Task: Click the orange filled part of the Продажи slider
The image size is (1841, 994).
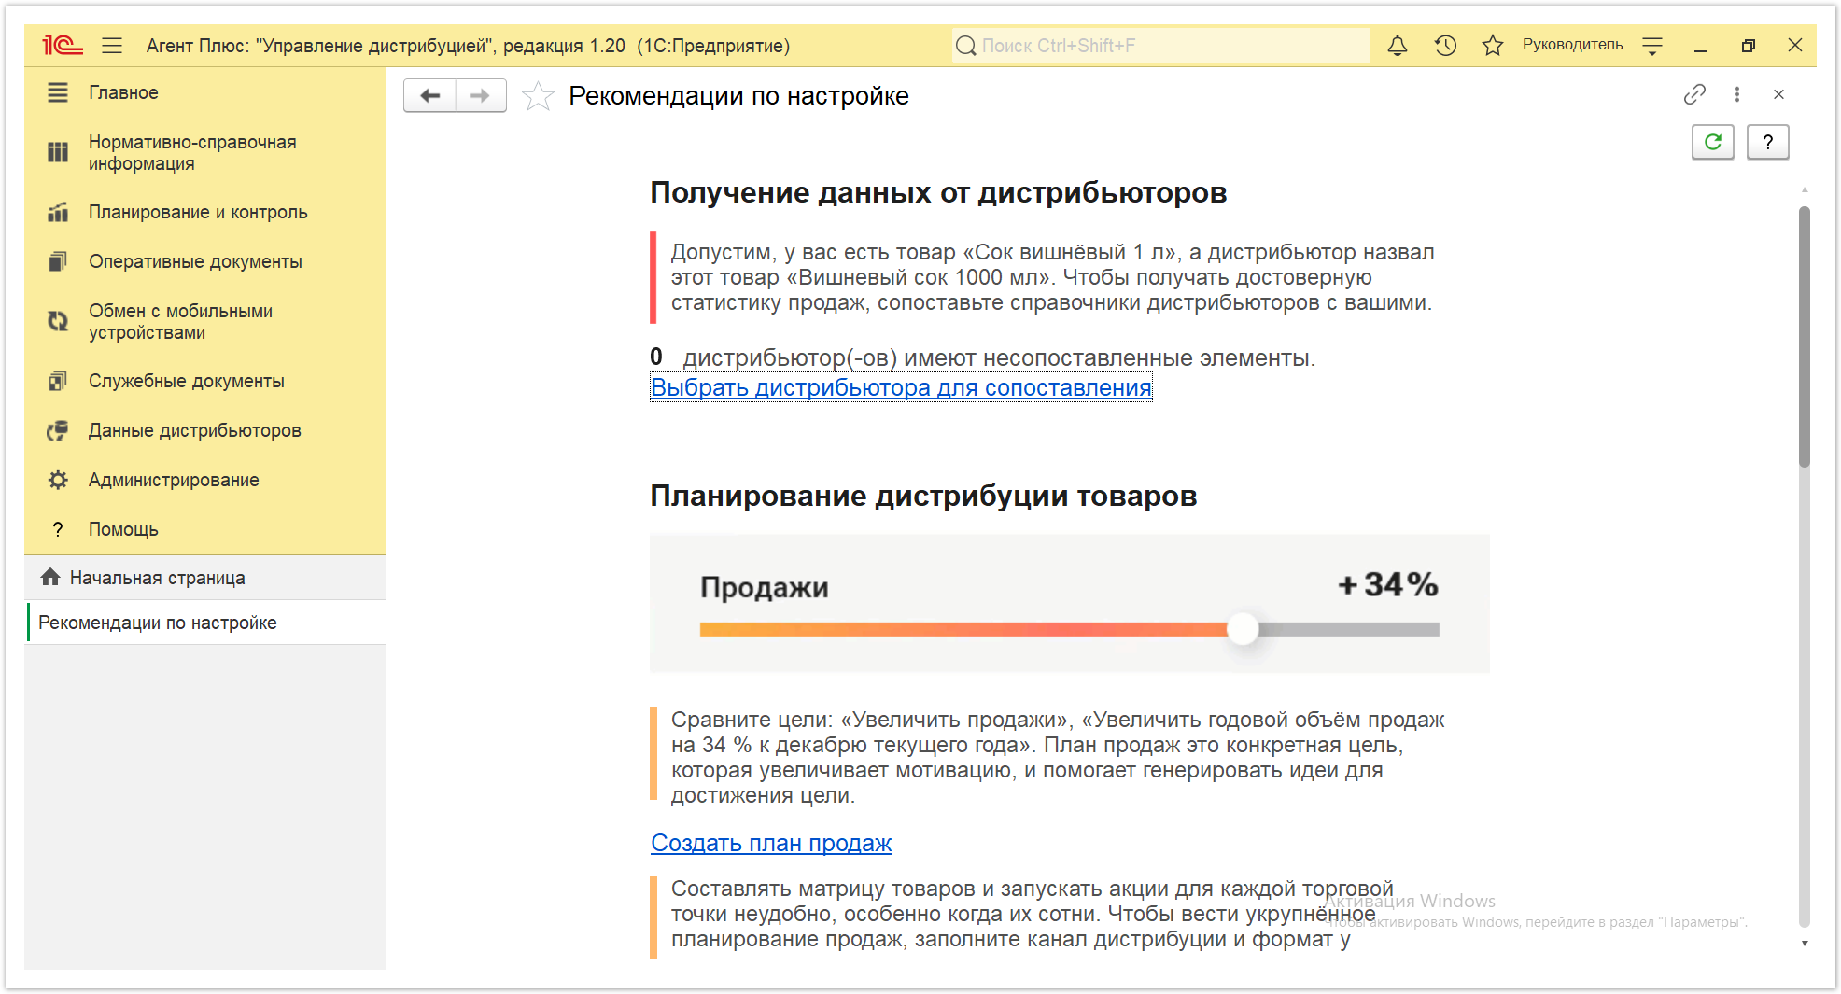Action: pyautogui.click(x=963, y=630)
